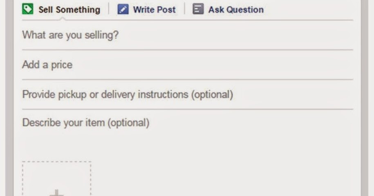The height and width of the screenshot is (196, 374).
Task: Open the Write Post tab
Action: pyautogui.click(x=146, y=9)
